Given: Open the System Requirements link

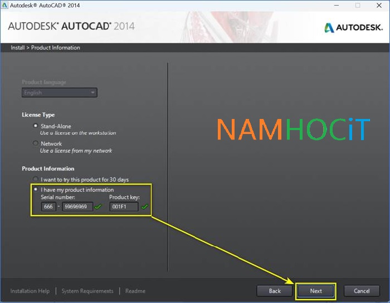Looking at the screenshot, I should [87, 291].
